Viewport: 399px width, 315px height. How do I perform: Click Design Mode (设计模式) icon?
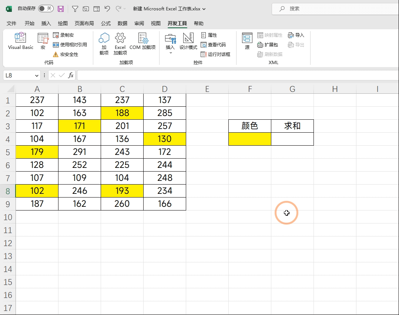point(188,41)
